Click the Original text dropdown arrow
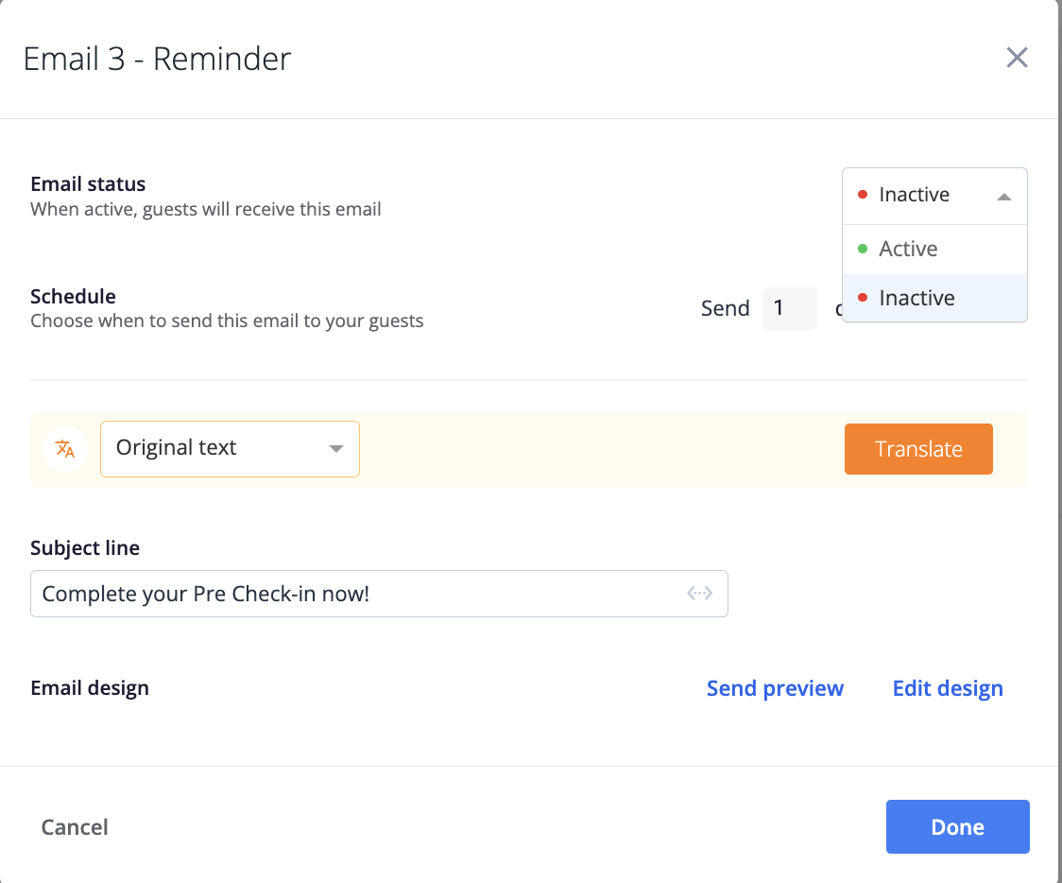The height and width of the screenshot is (883, 1062). coord(336,449)
